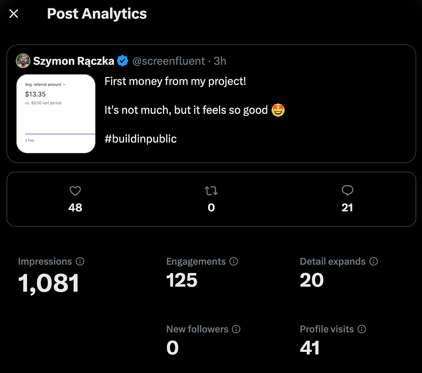Click the 3h post timestamp
This screenshot has width=422, height=373.
[220, 61]
